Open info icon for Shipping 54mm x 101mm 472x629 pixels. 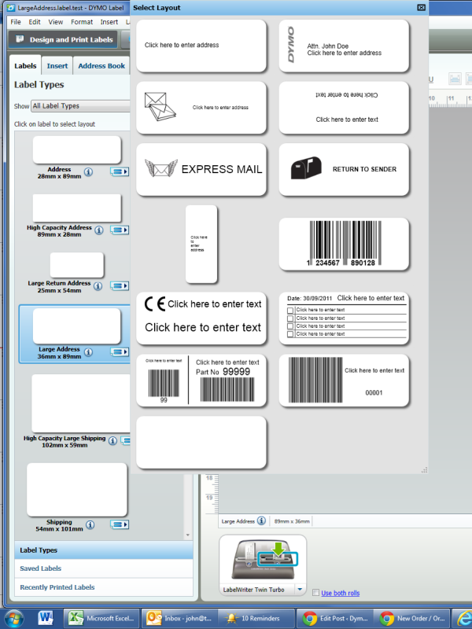click(90, 524)
